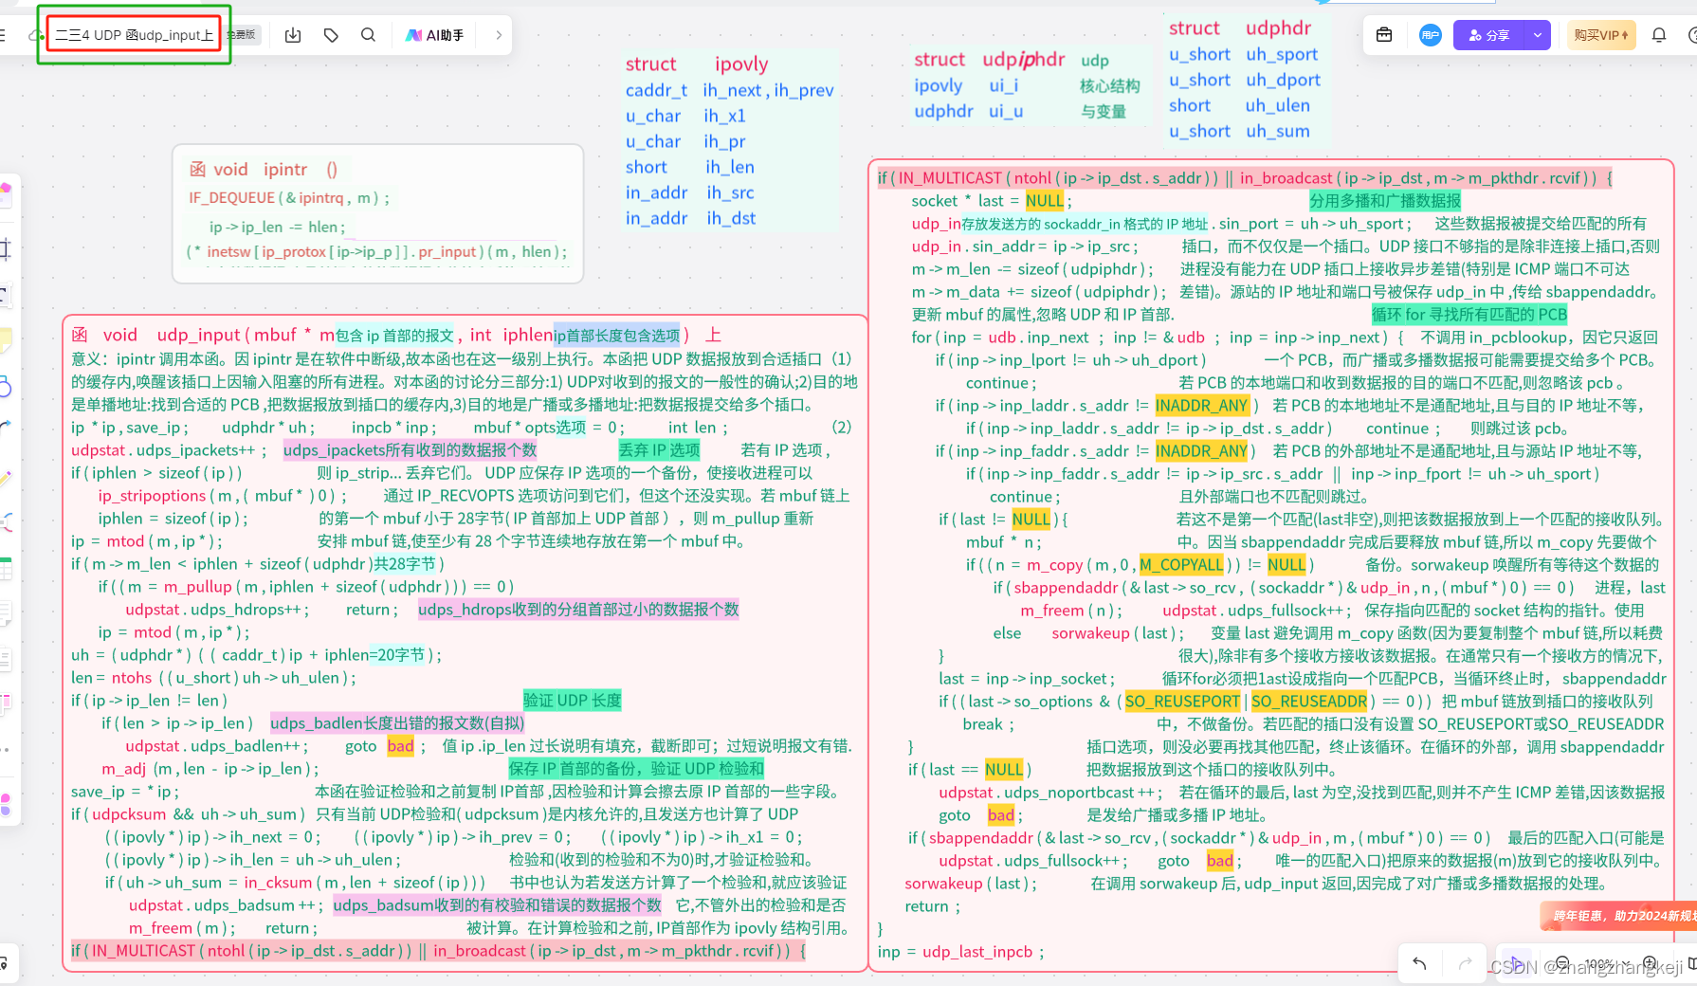Viewport: 1697px width, 986px height.
Task: Zoom in with the plus icon
Action: click(x=1650, y=963)
